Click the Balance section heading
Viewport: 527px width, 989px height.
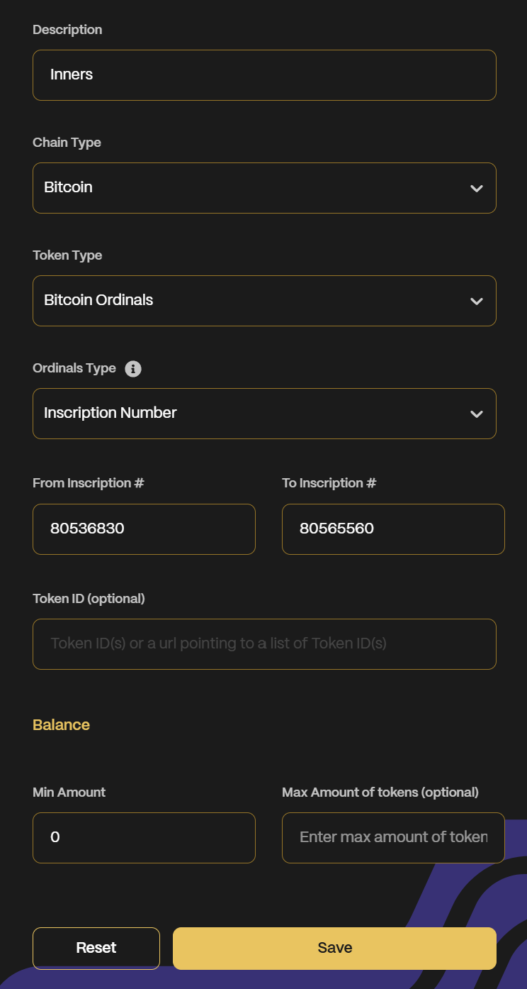[x=61, y=724]
